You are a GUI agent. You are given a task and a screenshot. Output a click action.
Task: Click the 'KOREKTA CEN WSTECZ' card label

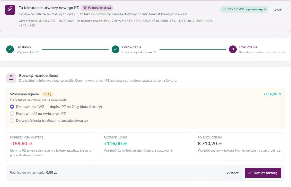click(27, 137)
